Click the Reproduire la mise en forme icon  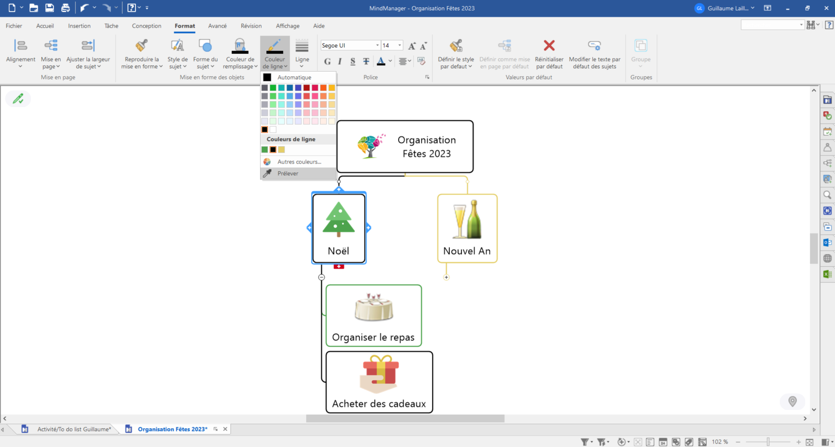pos(141,46)
